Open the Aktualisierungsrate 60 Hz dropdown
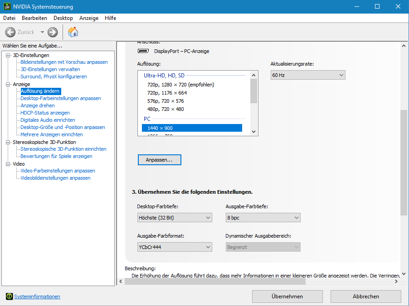 tap(308, 75)
